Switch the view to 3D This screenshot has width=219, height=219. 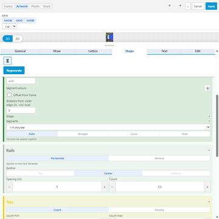18,39
